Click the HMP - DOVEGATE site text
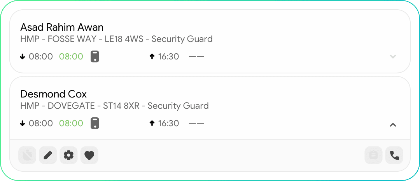 [114, 106]
